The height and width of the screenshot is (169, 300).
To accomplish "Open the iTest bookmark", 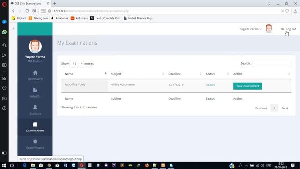I will click(x=105, y=18).
